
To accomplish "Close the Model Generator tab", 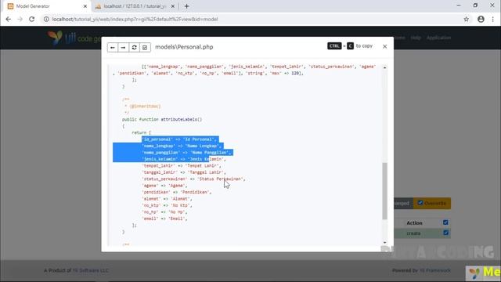I will tap(85, 6).
